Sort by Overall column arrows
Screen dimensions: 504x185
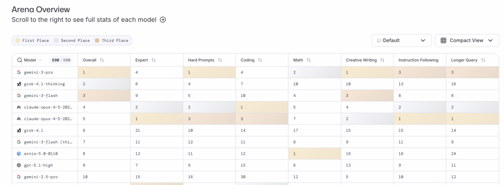[x=102, y=60]
